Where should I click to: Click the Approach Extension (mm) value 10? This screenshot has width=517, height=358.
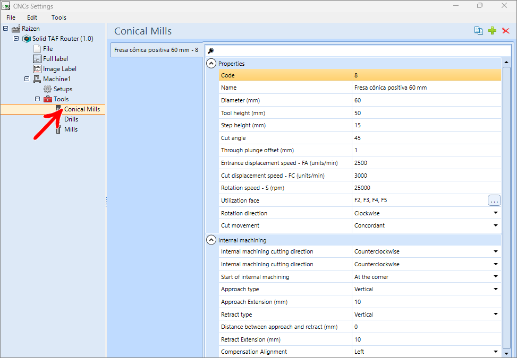(x=426, y=302)
